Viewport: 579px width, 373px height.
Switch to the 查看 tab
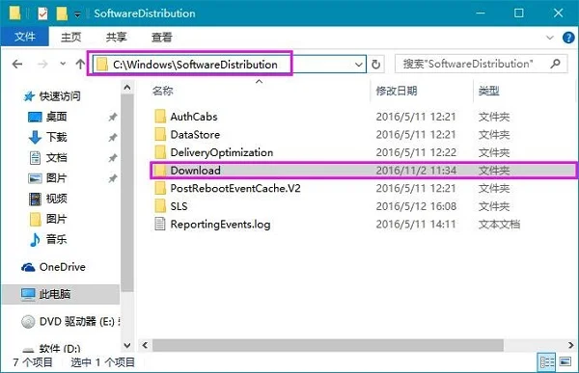[x=162, y=37]
